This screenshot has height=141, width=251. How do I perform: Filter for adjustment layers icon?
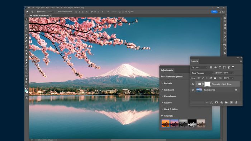tap(216, 67)
